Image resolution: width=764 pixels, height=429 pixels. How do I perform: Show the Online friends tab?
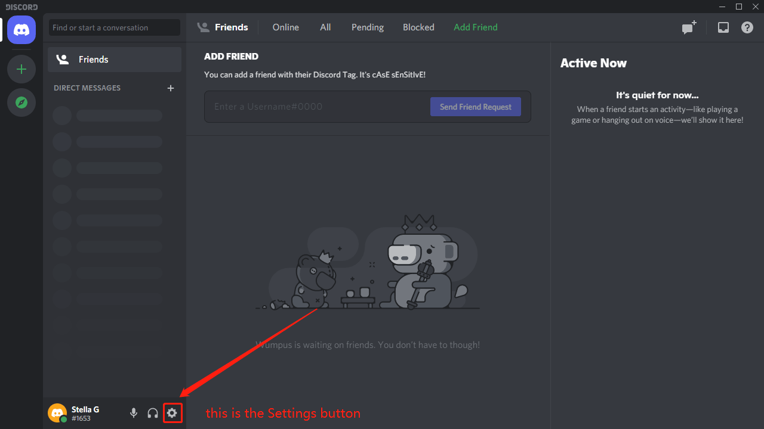[x=286, y=27]
